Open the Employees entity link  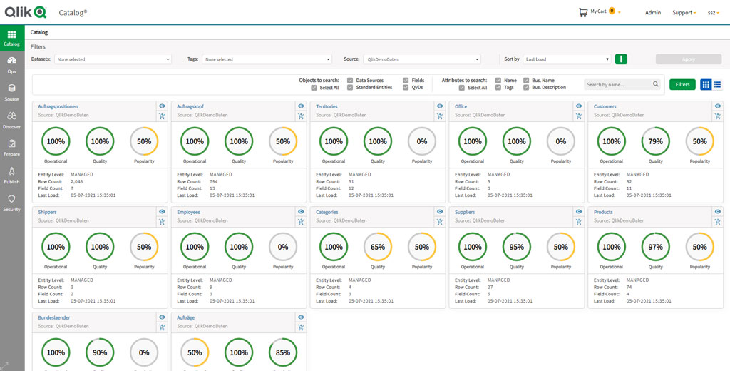point(188,212)
